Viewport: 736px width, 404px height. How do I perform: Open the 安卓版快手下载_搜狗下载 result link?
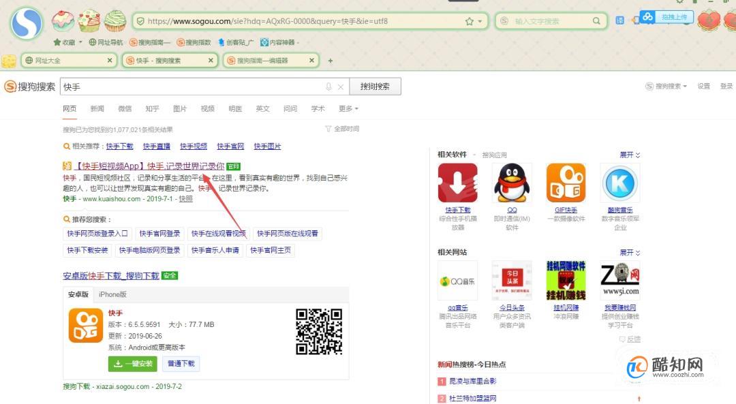tap(111, 276)
